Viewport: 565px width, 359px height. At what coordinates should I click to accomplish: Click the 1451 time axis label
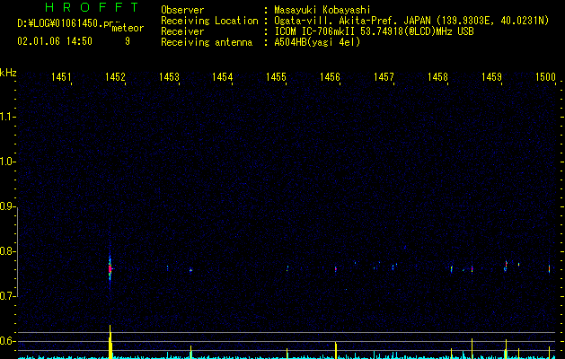pos(61,76)
